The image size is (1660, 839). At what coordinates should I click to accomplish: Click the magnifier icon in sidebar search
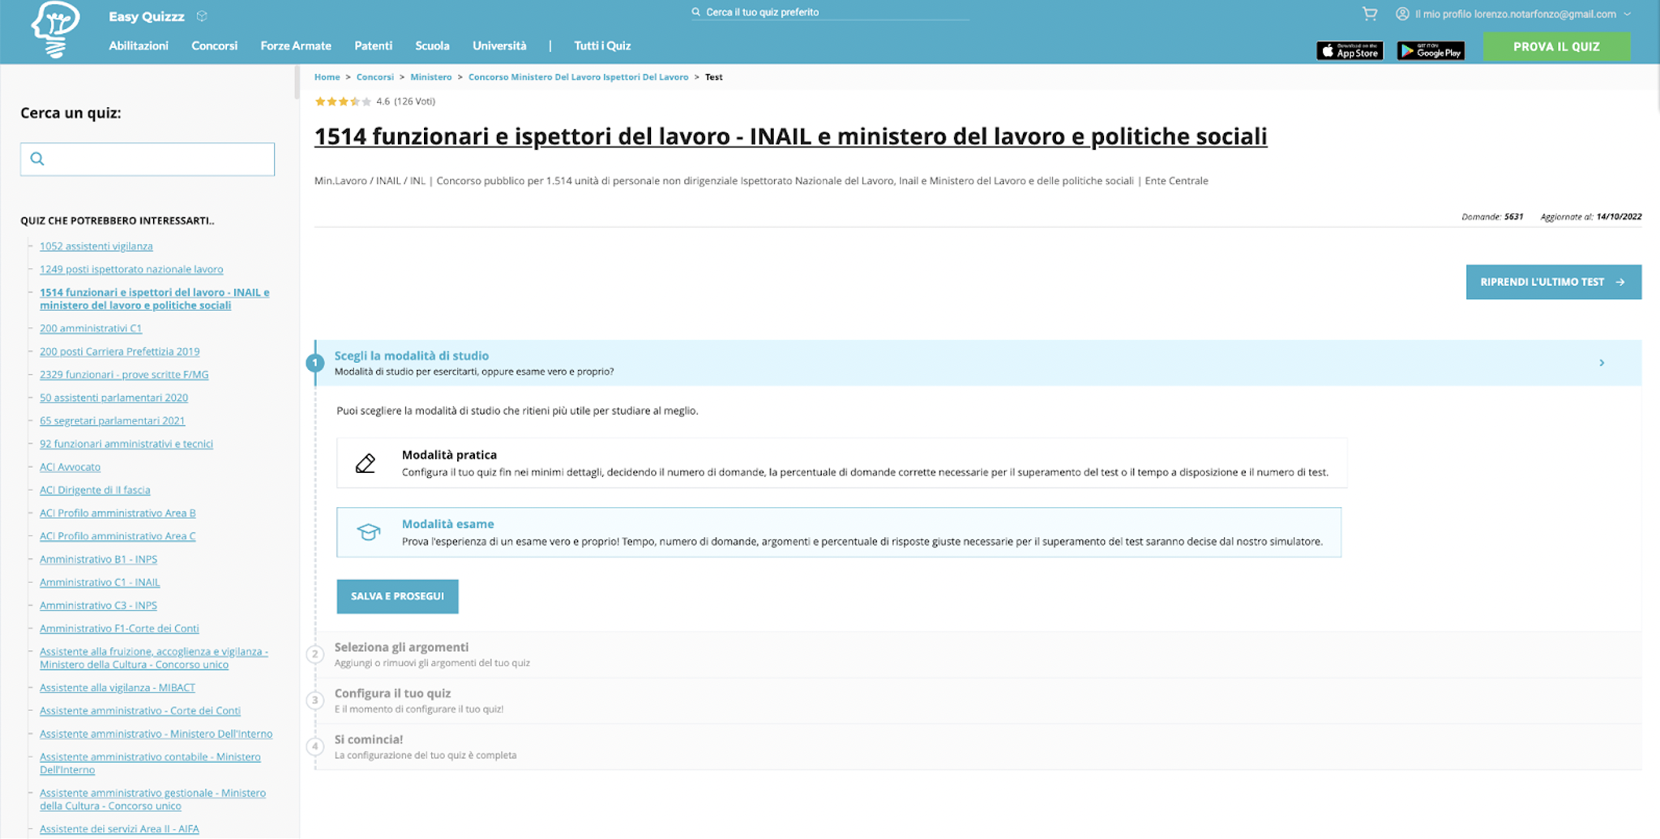pyautogui.click(x=37, y=159)
